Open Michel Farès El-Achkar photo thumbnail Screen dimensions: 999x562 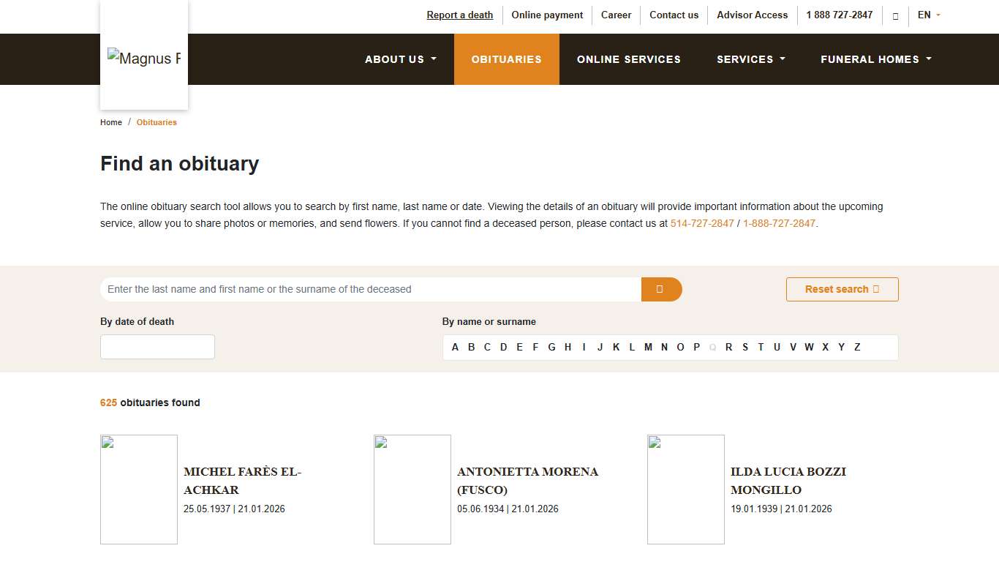(x=139, y=490)
